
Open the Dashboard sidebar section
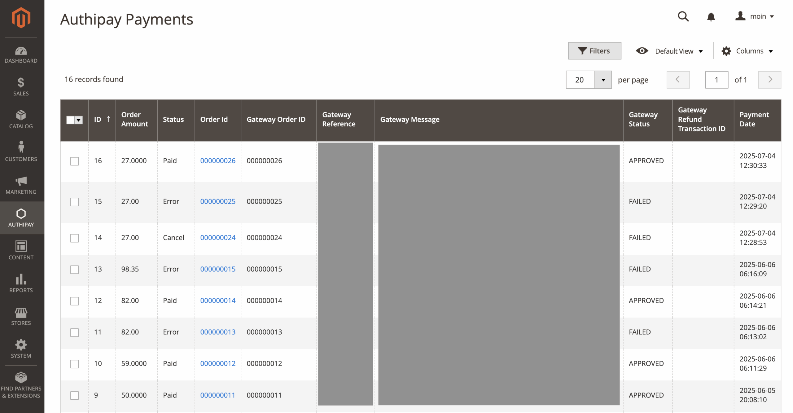(21, 55)
